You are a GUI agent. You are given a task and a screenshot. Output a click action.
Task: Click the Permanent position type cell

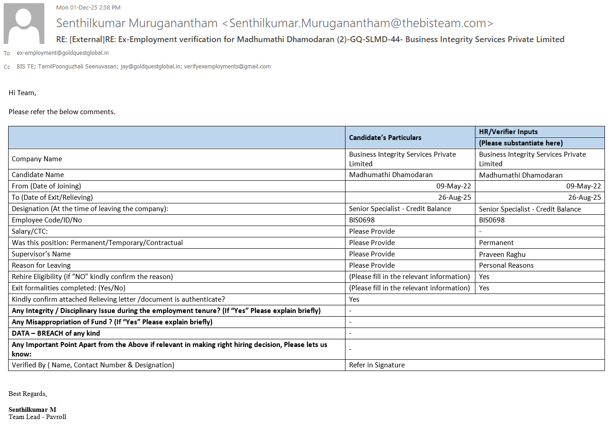(496, 243)
